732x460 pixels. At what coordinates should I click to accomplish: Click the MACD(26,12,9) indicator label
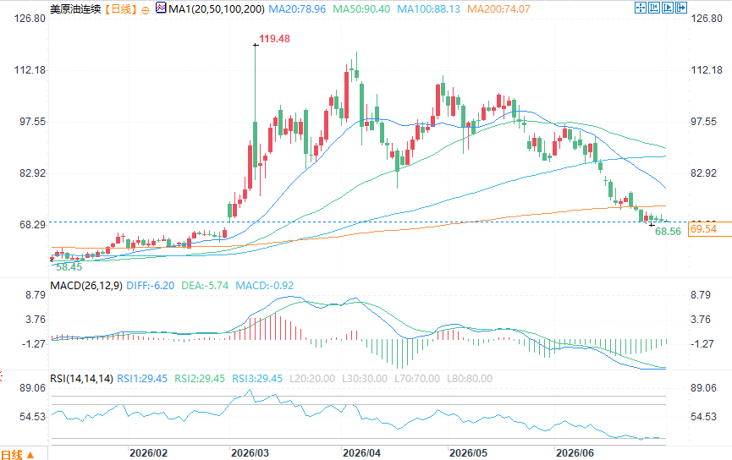[86, 286]
